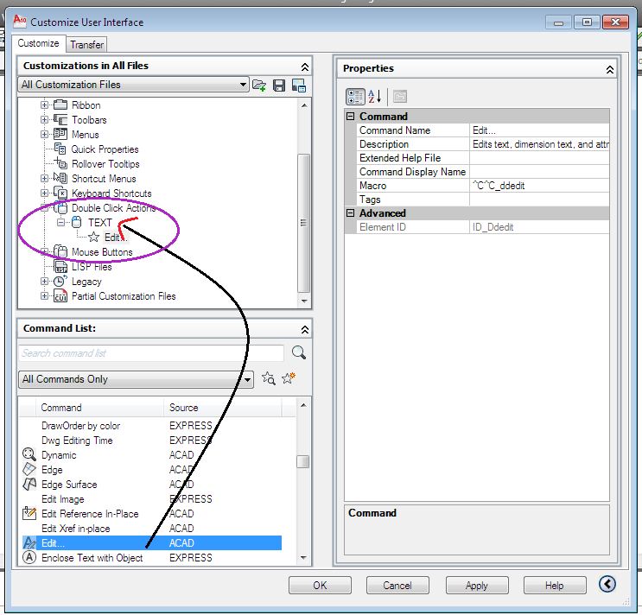Open Help for the dialog

tap(555, 586)
